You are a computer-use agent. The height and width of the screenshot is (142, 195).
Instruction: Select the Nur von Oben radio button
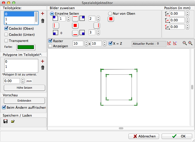pyautogui.click(x=110, y=13)
